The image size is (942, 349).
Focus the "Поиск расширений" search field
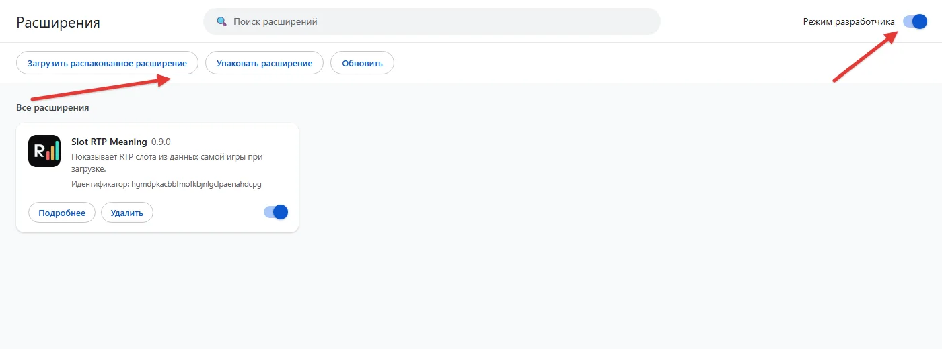tap(432, 21)
